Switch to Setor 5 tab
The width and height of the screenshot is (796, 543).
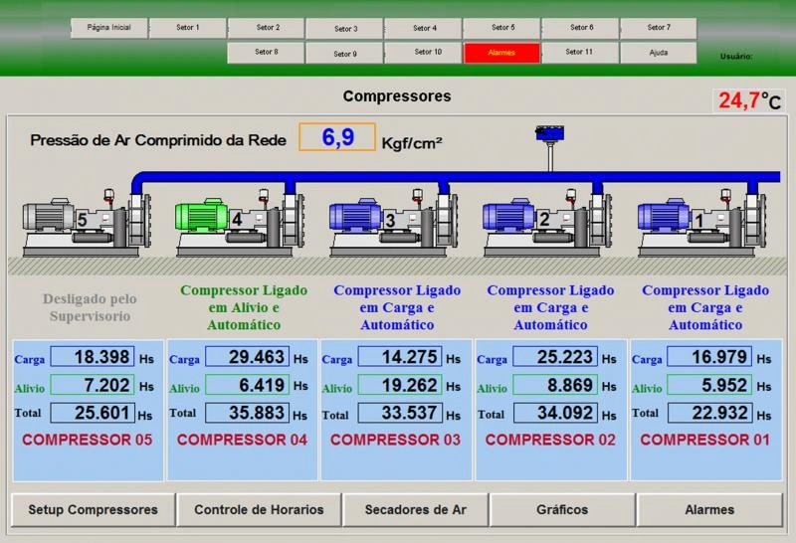(x=502, y=28)
